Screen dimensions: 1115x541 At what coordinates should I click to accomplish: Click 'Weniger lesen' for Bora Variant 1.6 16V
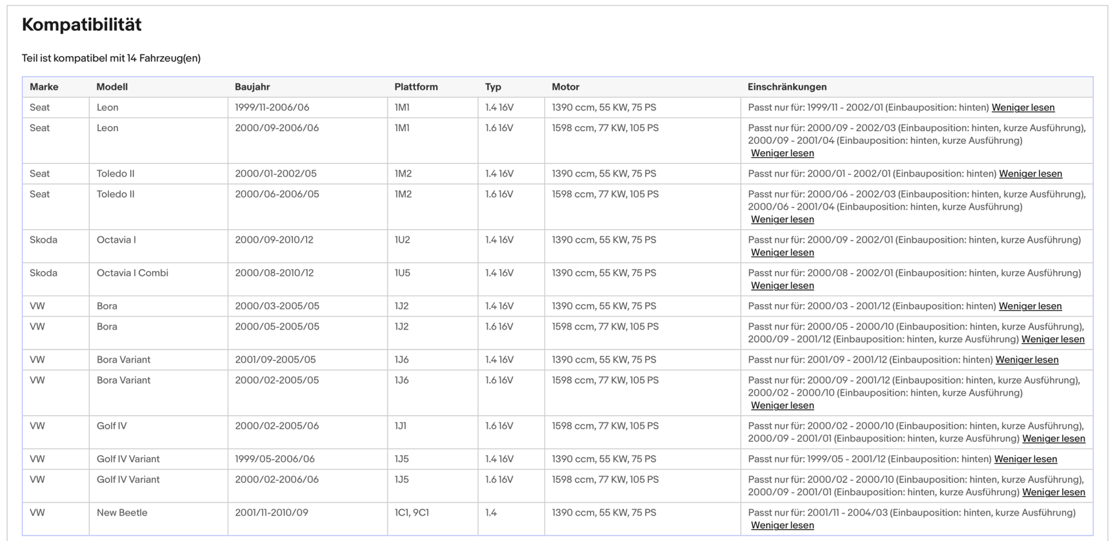click(x=782, y=406)
